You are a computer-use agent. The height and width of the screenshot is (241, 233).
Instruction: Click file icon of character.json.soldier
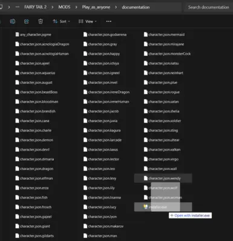click(145, 121)
